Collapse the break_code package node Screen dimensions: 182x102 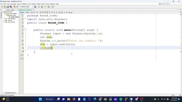[x=6, y=15]
